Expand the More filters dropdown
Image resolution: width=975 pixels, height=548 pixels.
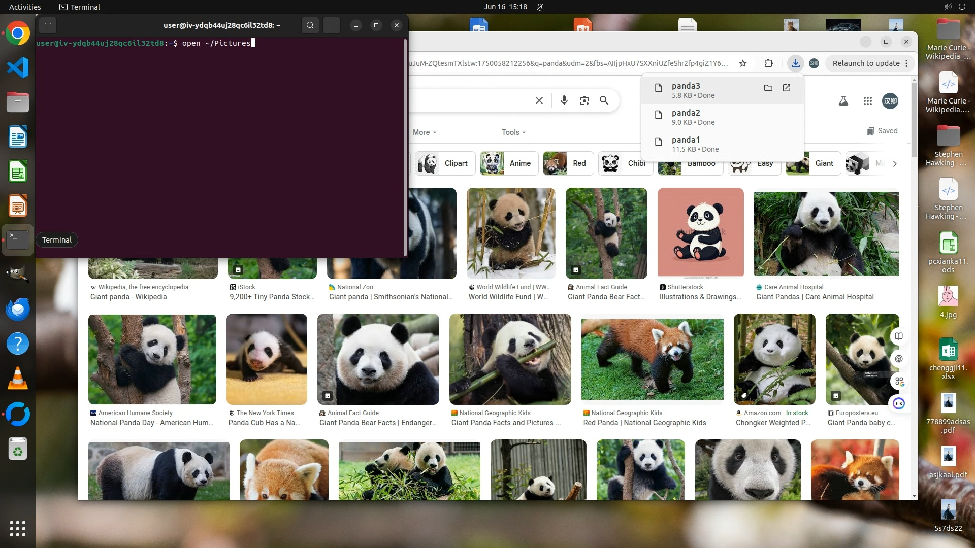425,132
